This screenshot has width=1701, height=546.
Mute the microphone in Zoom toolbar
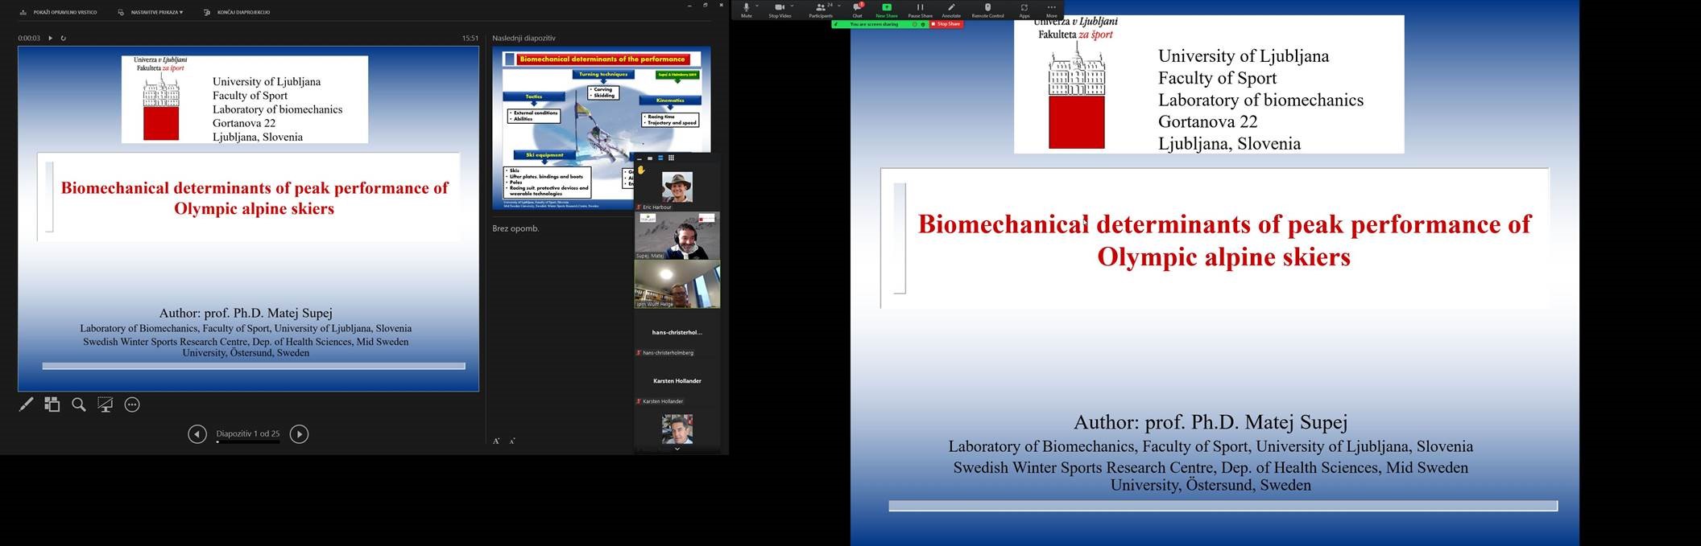pos(747,10)
